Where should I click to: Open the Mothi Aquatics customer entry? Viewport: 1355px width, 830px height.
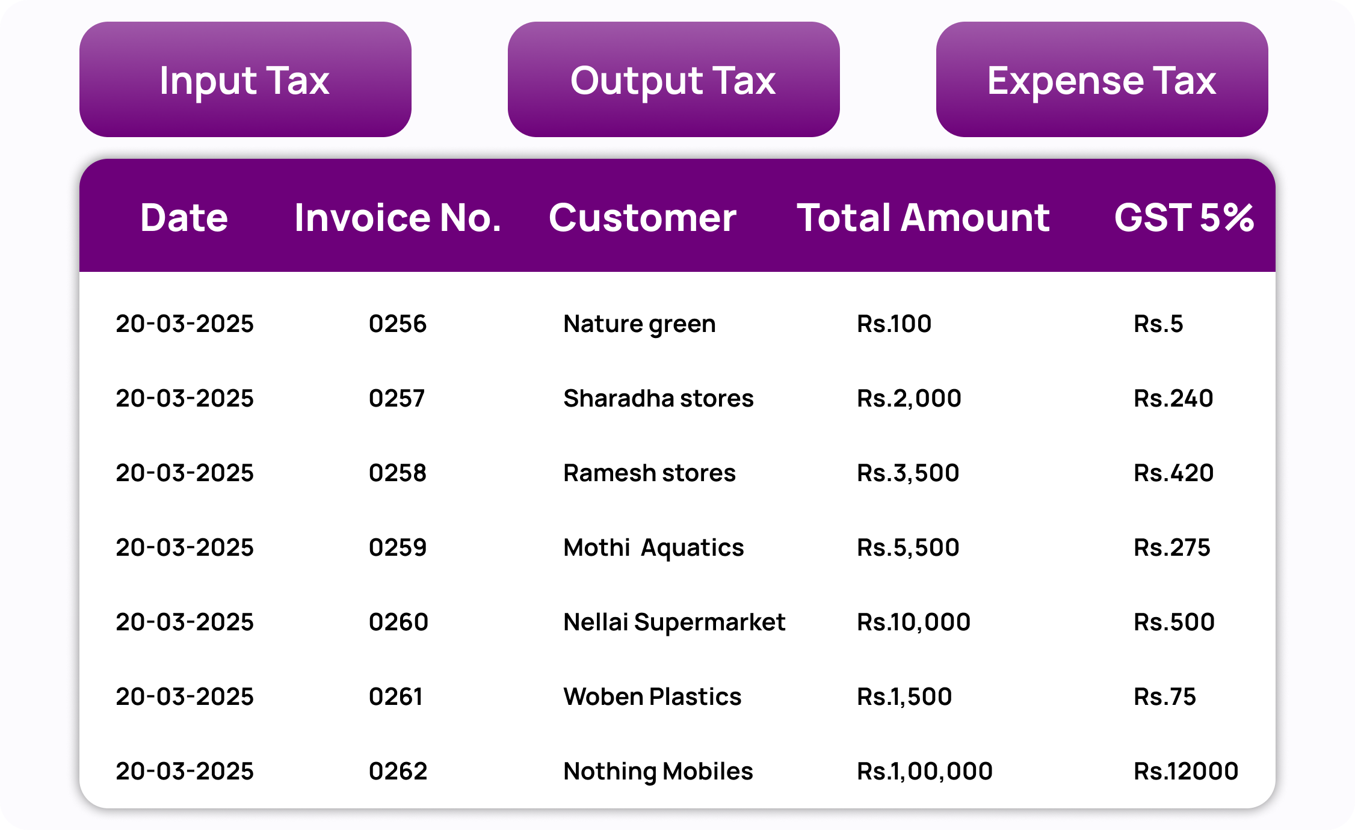click(x=653, y=547)
